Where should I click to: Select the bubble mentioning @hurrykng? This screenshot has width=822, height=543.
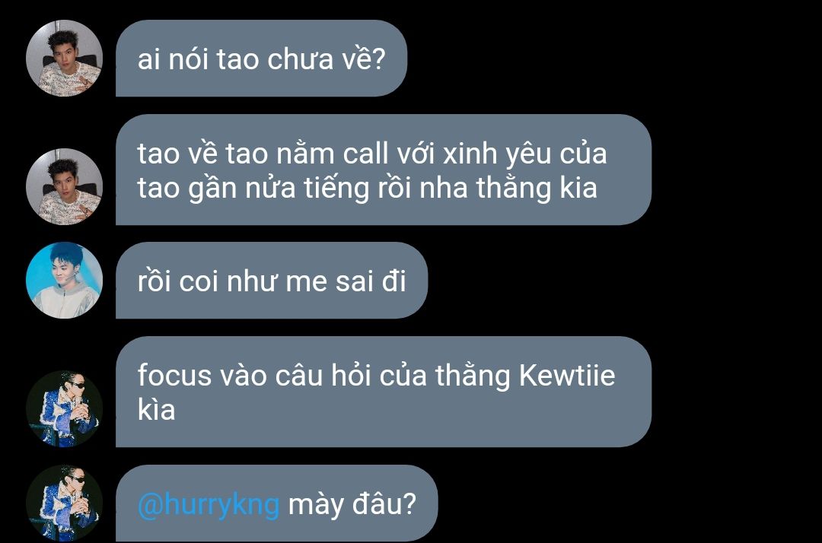tap(276, 503)
